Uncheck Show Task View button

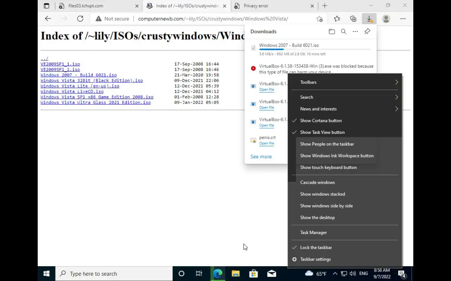pyautogui.click(x=345, y=132)
